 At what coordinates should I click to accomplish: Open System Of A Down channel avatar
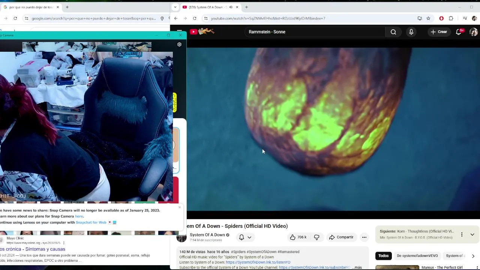pyautogui.click(x=181, y=237)
